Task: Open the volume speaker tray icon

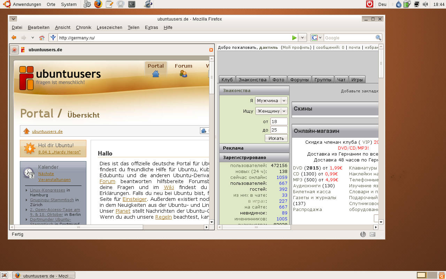Action: click(x=425, y=4)
